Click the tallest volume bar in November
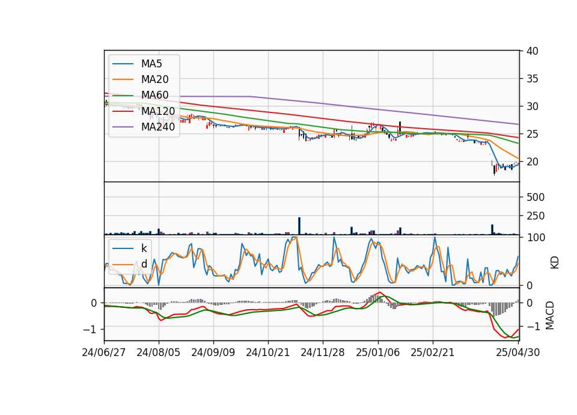The width and height of the screenshot is (577, 415). pos(299,226)
